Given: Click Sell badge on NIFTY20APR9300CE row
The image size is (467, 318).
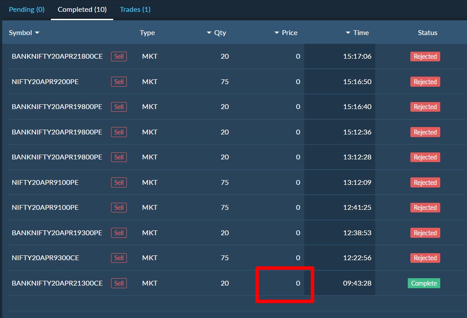Looking at the screenshot, I should 119,258.
